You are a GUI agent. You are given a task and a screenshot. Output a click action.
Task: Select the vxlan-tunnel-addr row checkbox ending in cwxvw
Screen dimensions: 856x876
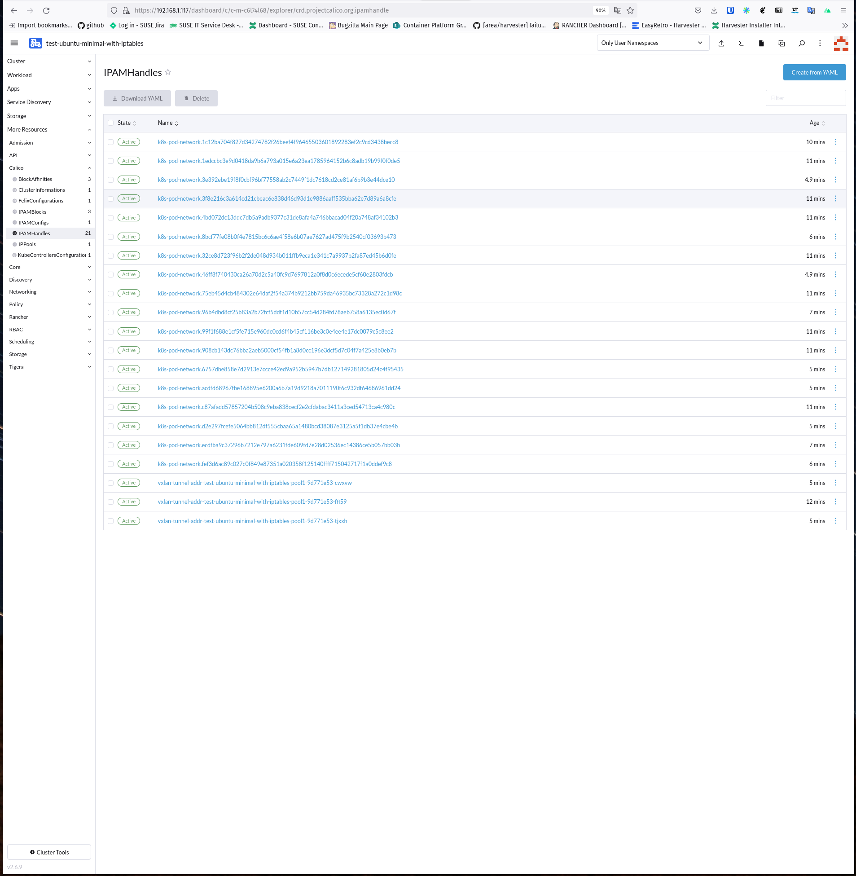(x=110, y=483)
